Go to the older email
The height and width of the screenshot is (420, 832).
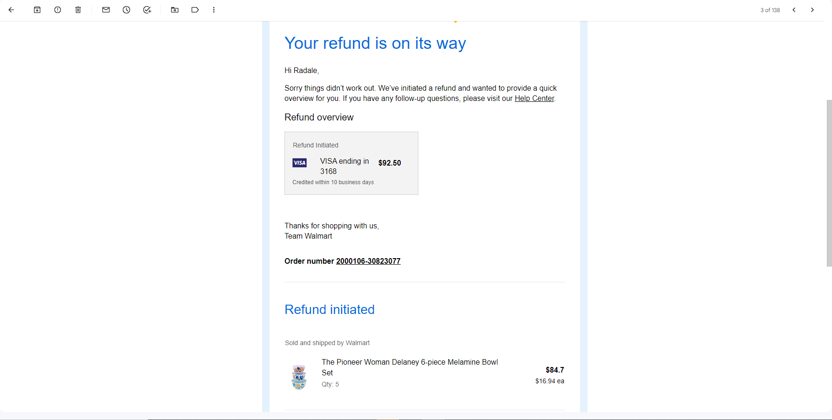click(812, 10)
